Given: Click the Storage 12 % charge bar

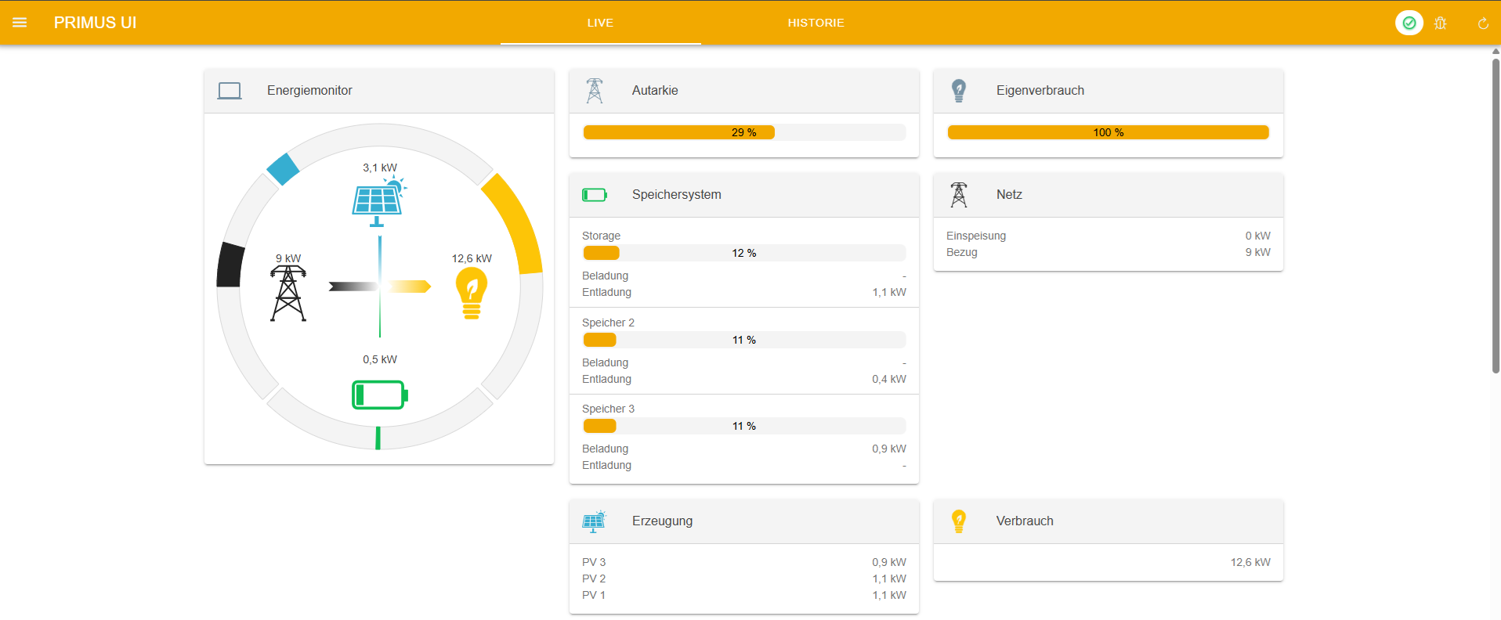Looking at the screenshot, I should (x=743, y=253).
